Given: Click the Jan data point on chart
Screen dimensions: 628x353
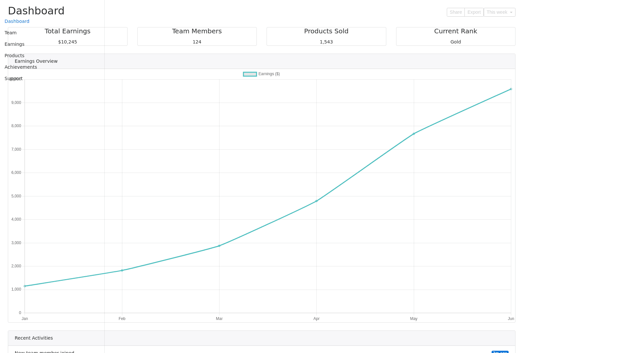Looking at the screenshot, I should [x=25, y=286].
